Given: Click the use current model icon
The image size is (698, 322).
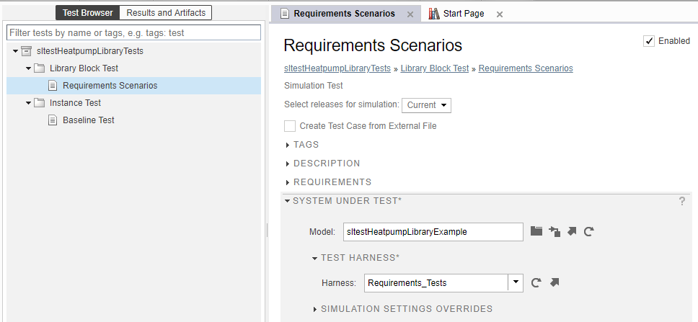Looking at the screenshot, I should click(x=554, y=231).
